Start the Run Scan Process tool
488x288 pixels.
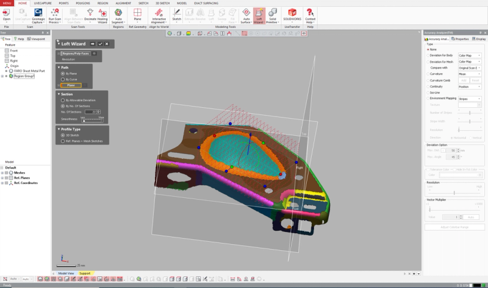(55, 16)
